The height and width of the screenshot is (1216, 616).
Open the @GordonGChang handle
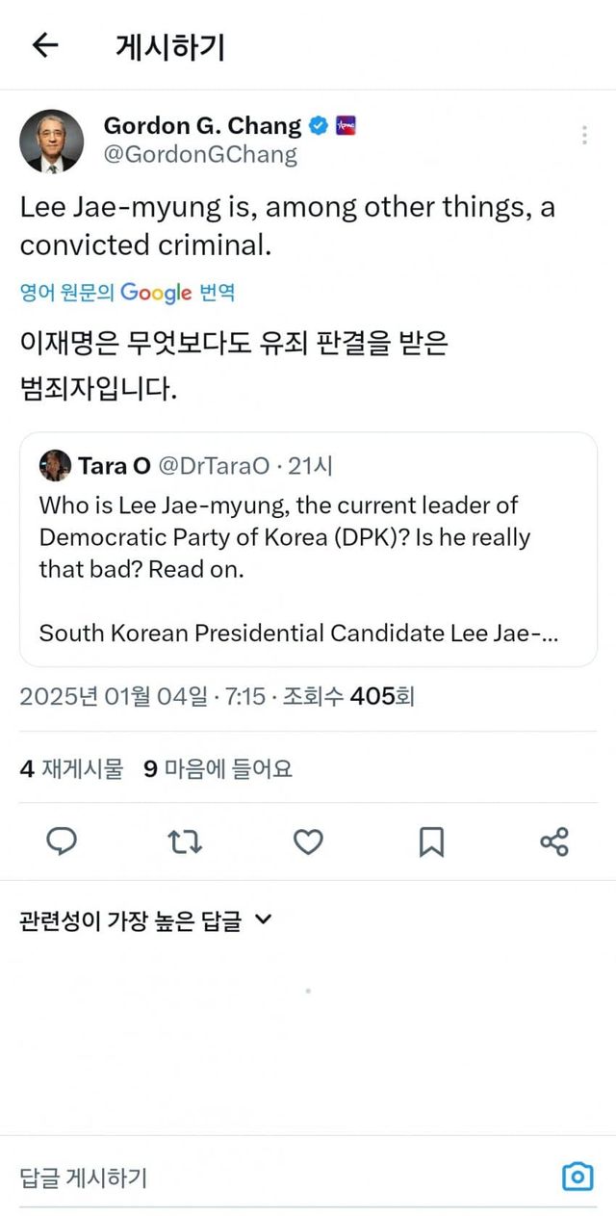[x=200, y=154]
